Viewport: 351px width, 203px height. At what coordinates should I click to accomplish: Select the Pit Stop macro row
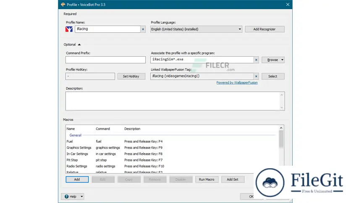pos(173,160)
